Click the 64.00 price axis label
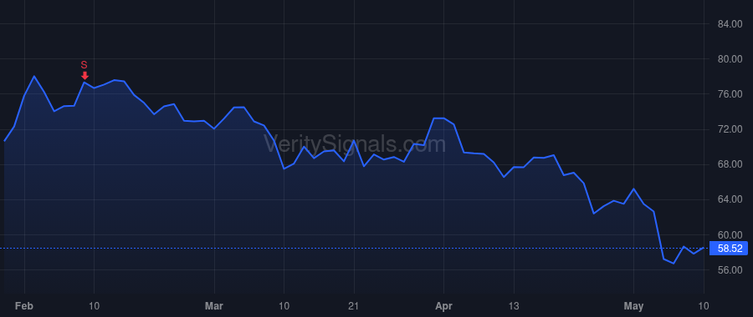The image size is (753, 317). [x=730, y=199]
